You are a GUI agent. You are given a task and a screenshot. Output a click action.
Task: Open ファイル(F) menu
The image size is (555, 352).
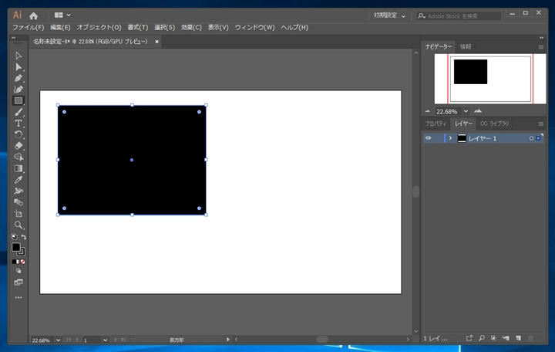[x=29, y=27]
